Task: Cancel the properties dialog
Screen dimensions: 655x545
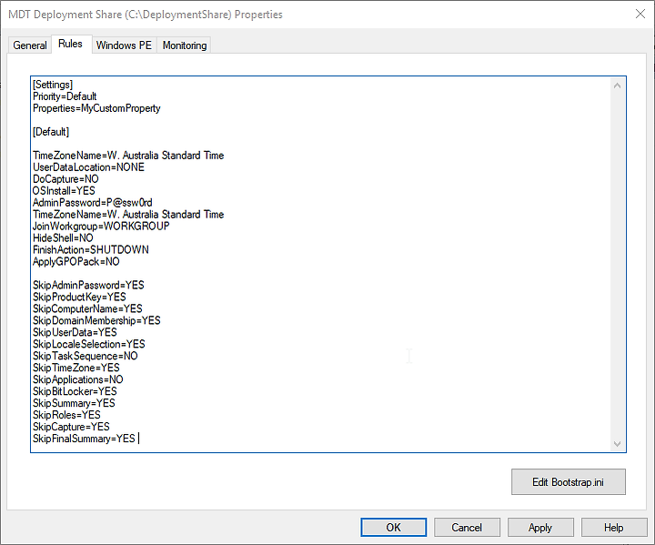Action: coord(467,528)
